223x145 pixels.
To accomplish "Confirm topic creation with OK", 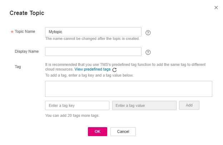I will [x=97, y=131].
